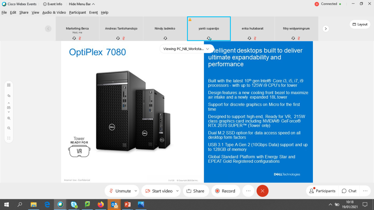
Task: Open the Audio & Video menu
Action: tap(54, 13)
